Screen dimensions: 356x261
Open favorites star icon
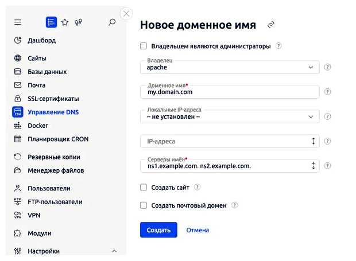[65, 22]
